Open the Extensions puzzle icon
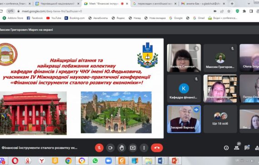Image resolution: width=259 pixels, height=165 pixels. point(244,11)
